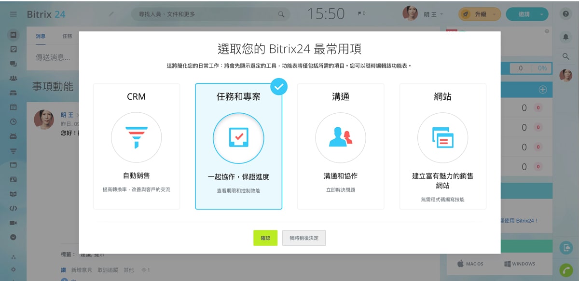This screenshot has width=579, height=281.
Task: Open the settings gear in left sidebar
Action: (14, 269)
